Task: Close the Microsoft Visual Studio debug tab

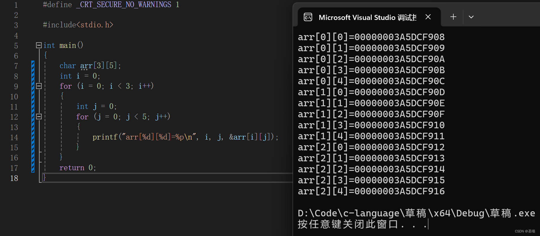Action: (x=428, y=17)
